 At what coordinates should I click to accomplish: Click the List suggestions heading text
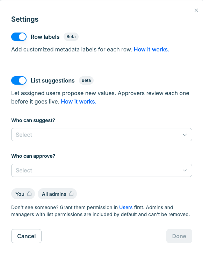53,81
